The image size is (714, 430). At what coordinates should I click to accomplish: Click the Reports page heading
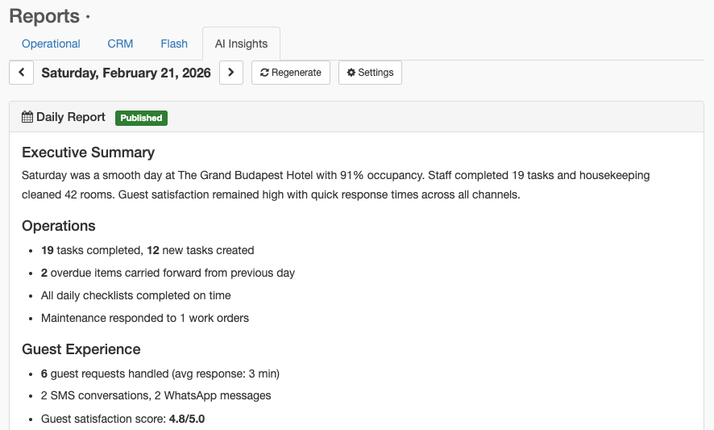pyautogui.click(x=44, y=16)
